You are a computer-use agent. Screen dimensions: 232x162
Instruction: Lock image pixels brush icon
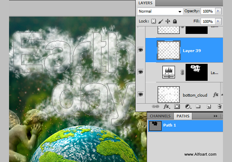160,21
